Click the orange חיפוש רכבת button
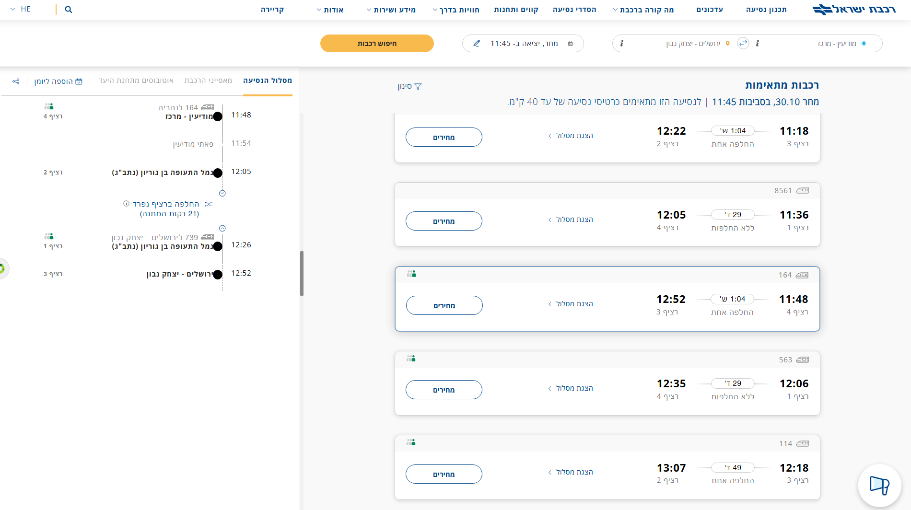The width and height of the screenshot is (911, 510). (377, 43)
